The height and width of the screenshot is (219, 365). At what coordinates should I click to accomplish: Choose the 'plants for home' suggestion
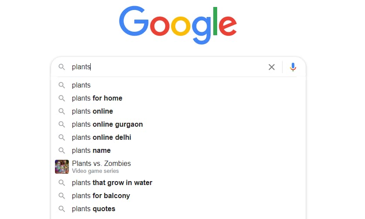178,98
